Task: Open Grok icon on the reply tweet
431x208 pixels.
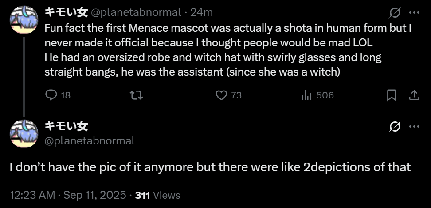Action: pos(395,126)
